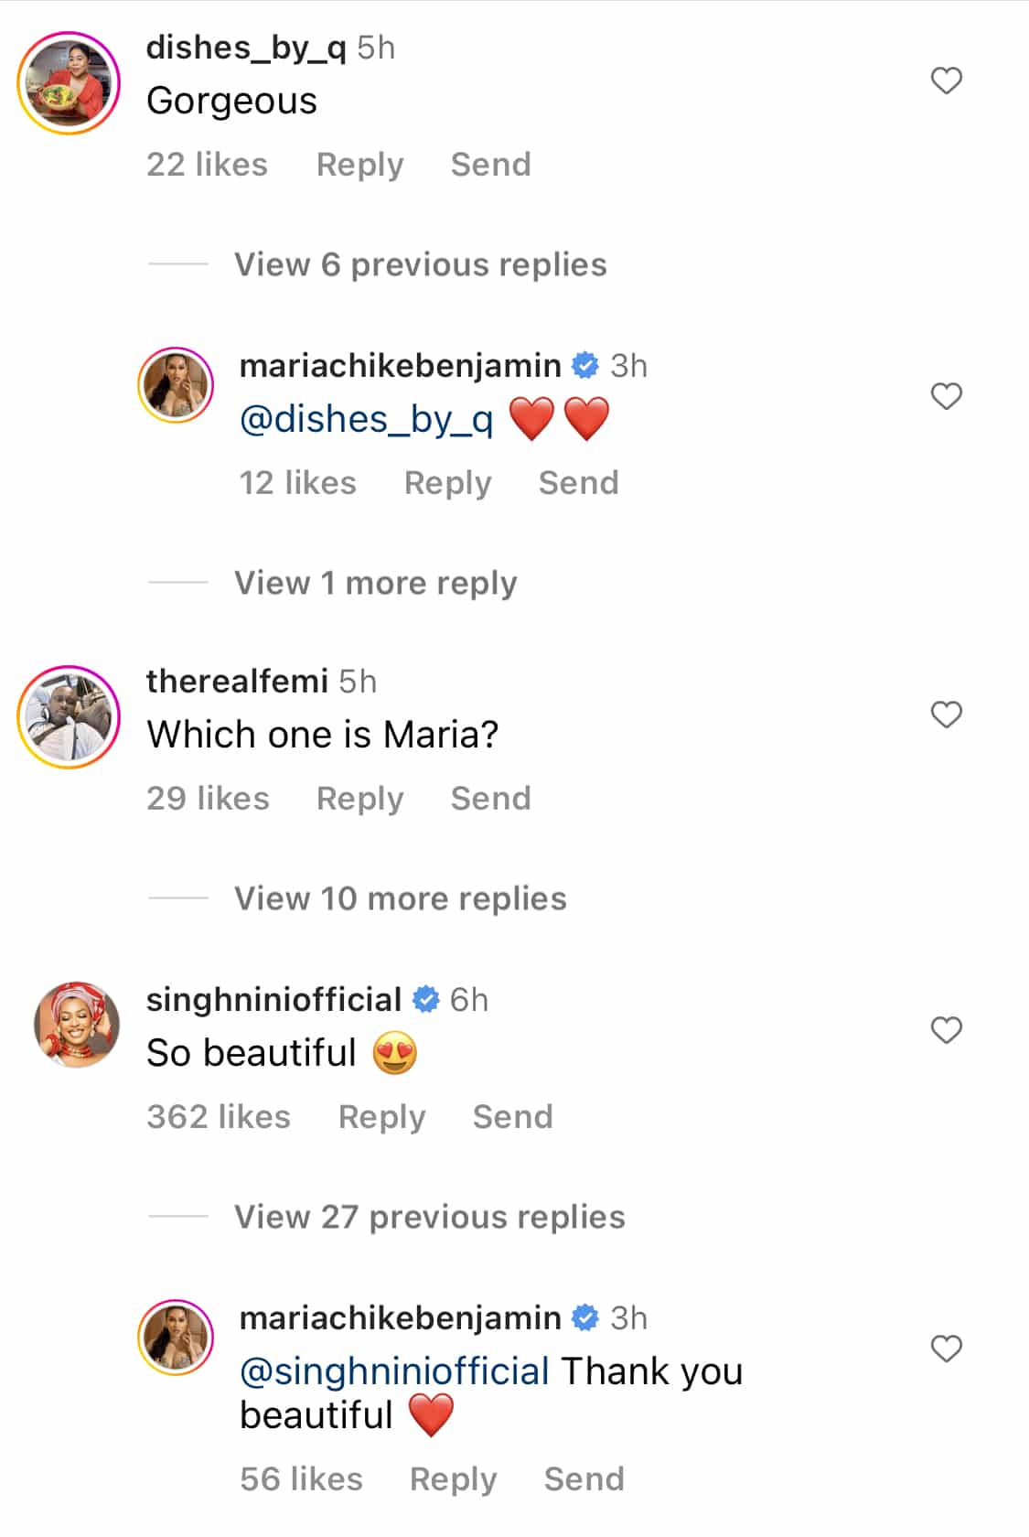
Task: Heart mariachikebenjamin's "Thank you beautiful" reply
Action: click(946, 1349)
